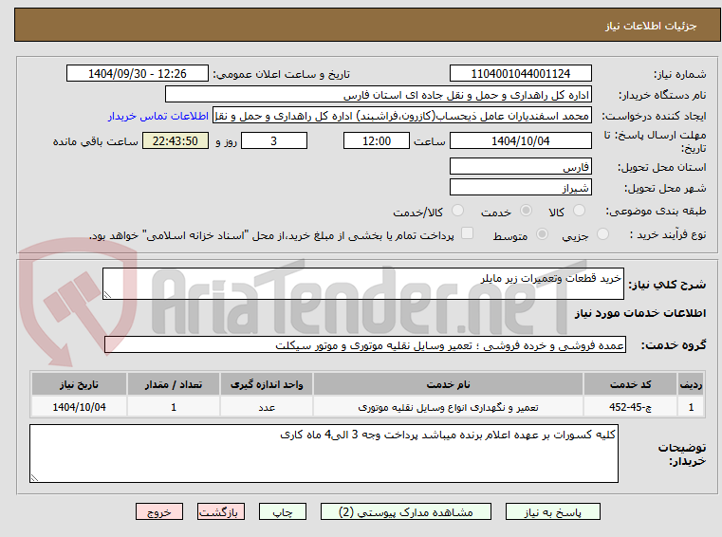722x537 pixels.
Task: Click the جزئیات اطلاعات نیاز header title
Action: coord(651,26)
